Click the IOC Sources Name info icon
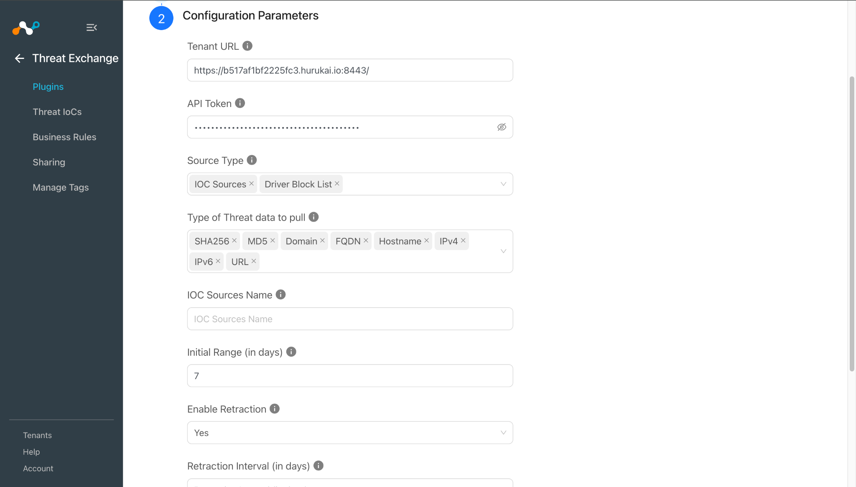This screenshot has height=487, width=856. coord(281,295)
